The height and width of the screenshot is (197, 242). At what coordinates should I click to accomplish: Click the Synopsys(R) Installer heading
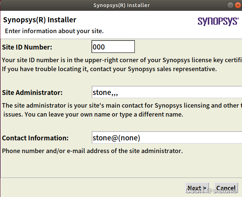click(x=40, y=20)
